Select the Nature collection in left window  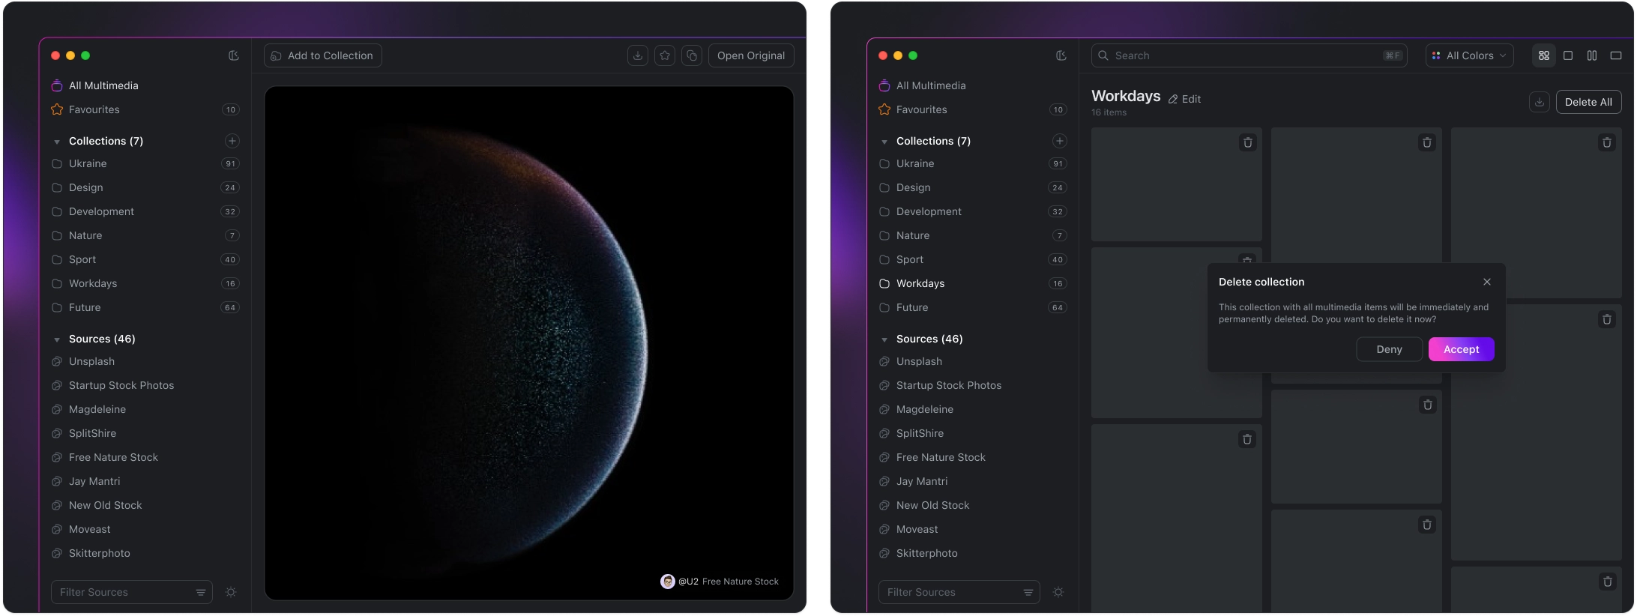pos(145,235)
